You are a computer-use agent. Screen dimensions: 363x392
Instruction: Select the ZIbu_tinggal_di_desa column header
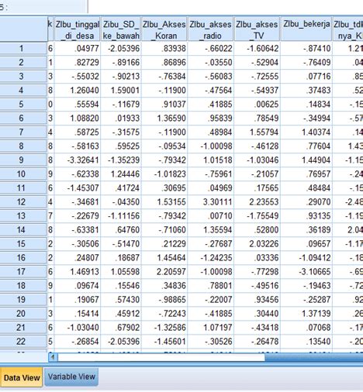[78, 29]
